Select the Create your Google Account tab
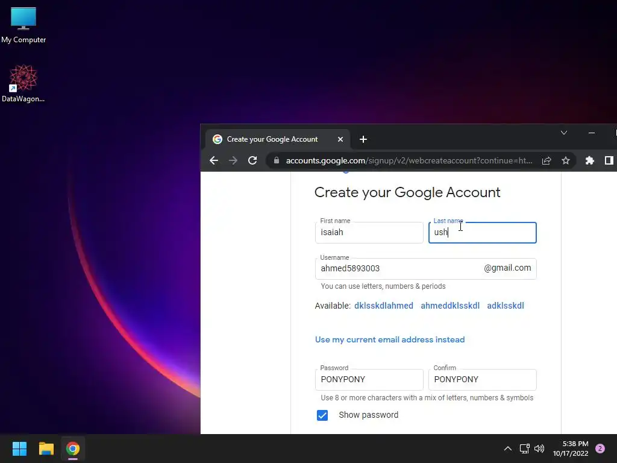Screen dimensions: 617x463 click(x=277, y=139)
